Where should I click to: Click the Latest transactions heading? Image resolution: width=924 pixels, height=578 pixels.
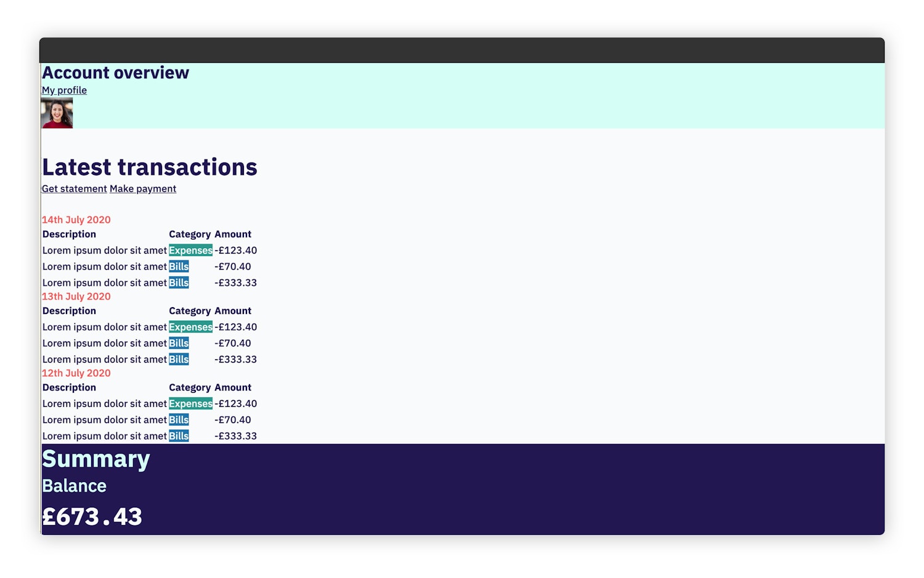click(149, 167)
